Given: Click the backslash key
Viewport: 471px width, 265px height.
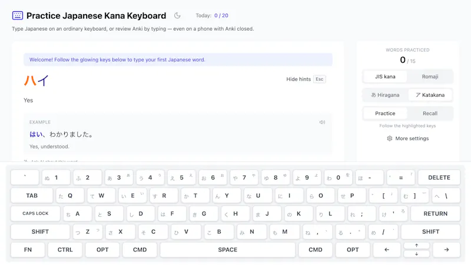Looking at the screenshot, I should 446,196.
